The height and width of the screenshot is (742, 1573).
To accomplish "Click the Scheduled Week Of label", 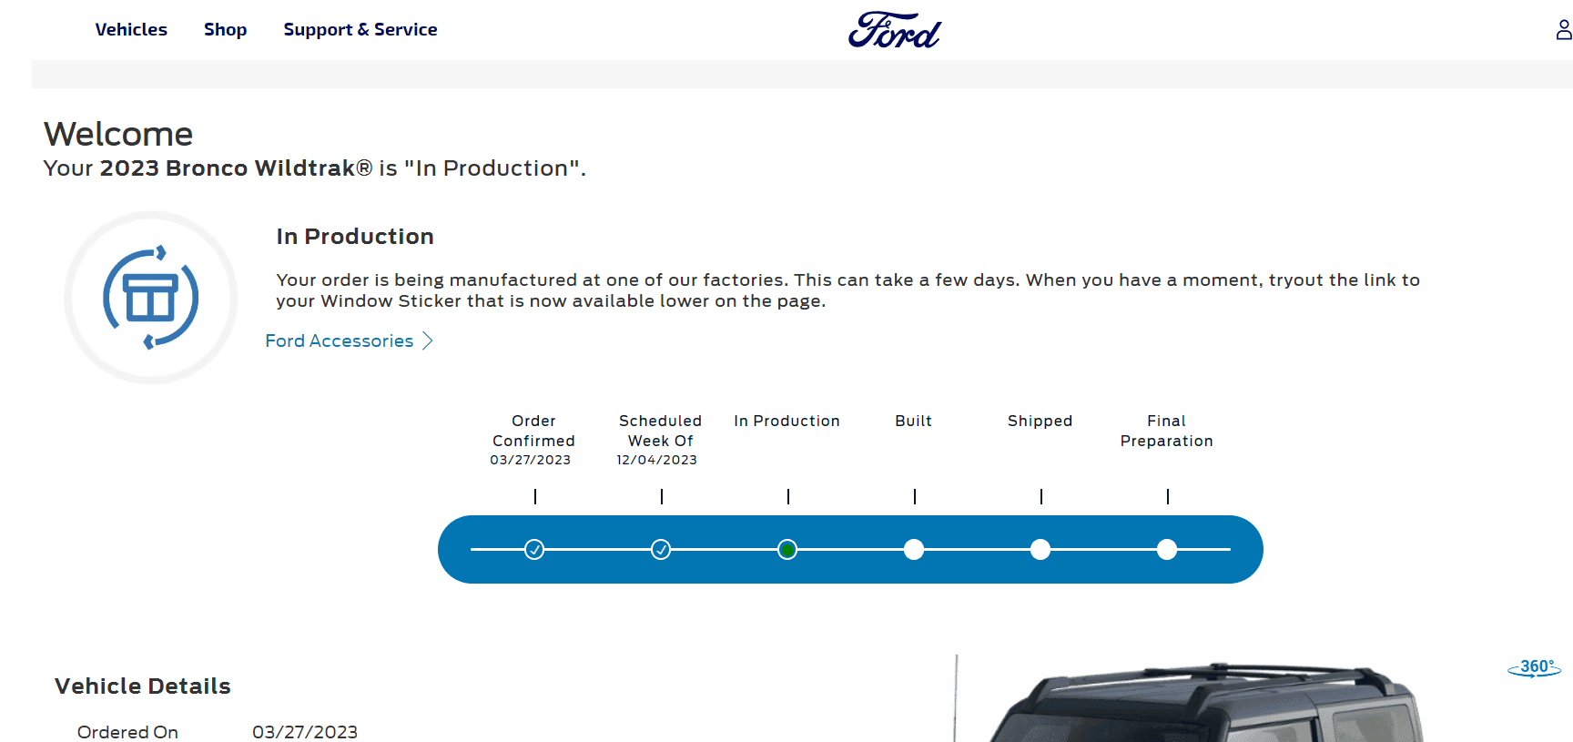I will (661, 431).
